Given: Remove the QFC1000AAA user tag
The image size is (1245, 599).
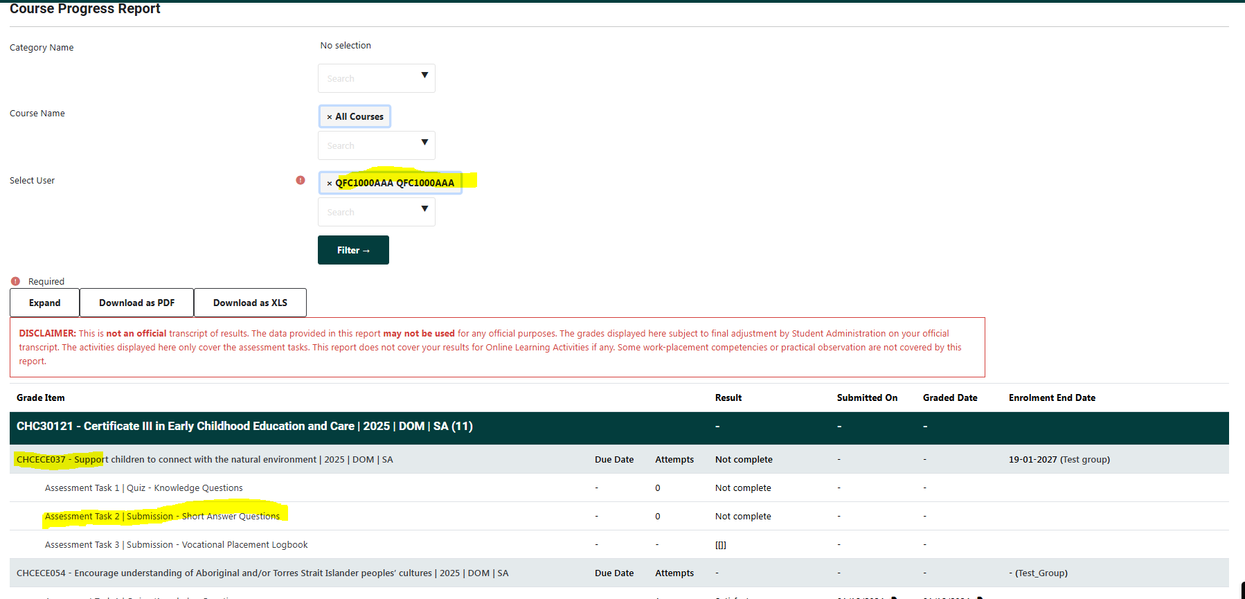Looking at the screenshot, I should click(x=330, y=184).
